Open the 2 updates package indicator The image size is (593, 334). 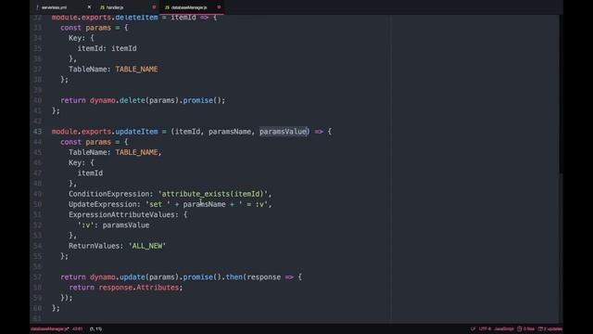550,329
